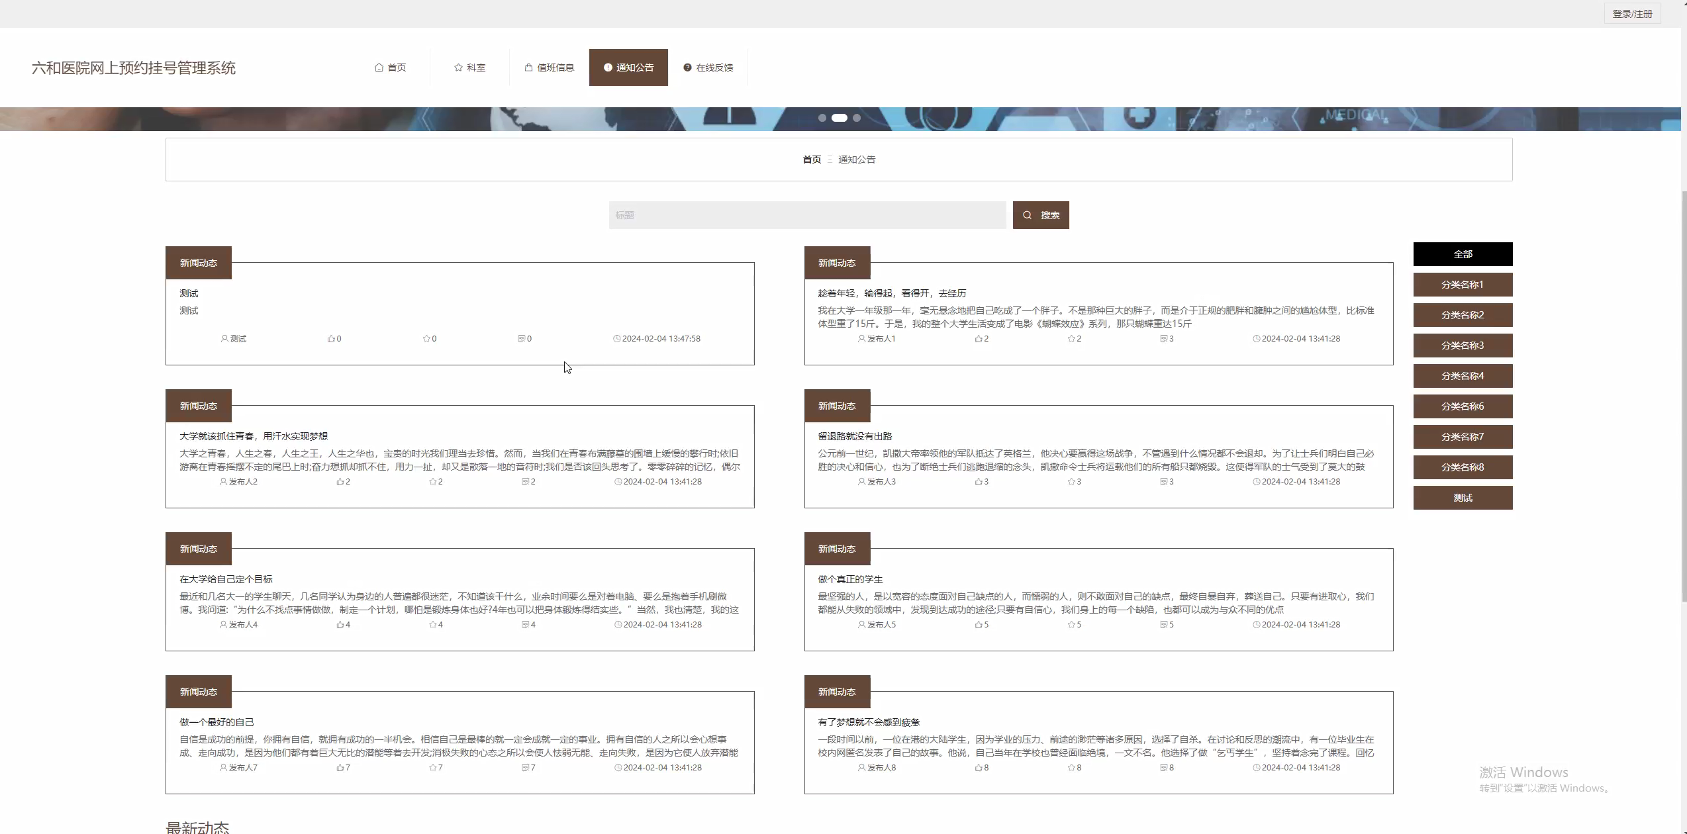The height and width of the screenshot is (834, 1687).
Task: Click the page vertical scrollbar
Action: pos(1684,396)
